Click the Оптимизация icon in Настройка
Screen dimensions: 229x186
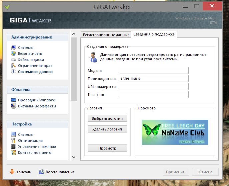coord(13,141)
